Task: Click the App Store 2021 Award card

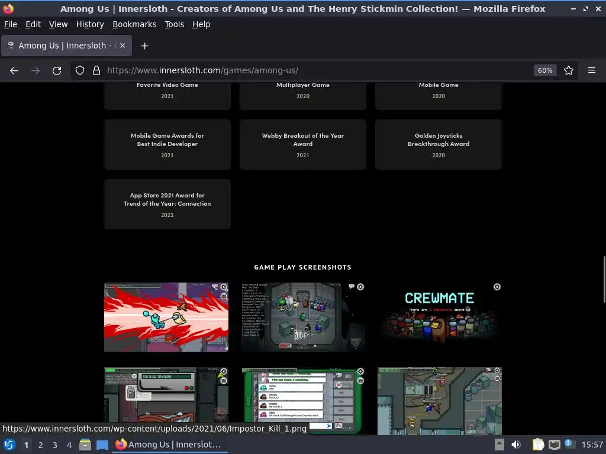Action: click(x=167, y=204)
